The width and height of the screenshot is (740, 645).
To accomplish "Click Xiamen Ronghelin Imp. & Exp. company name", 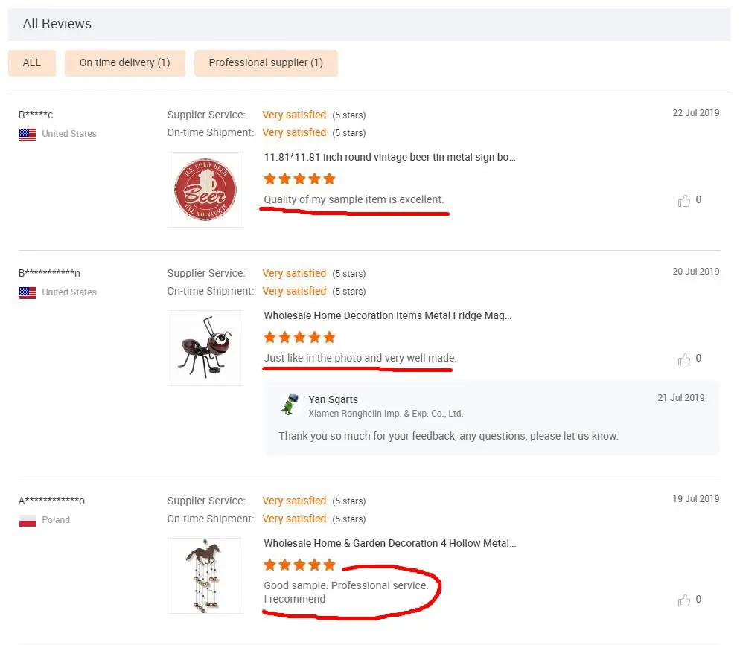I will click(x=386, y=414).
